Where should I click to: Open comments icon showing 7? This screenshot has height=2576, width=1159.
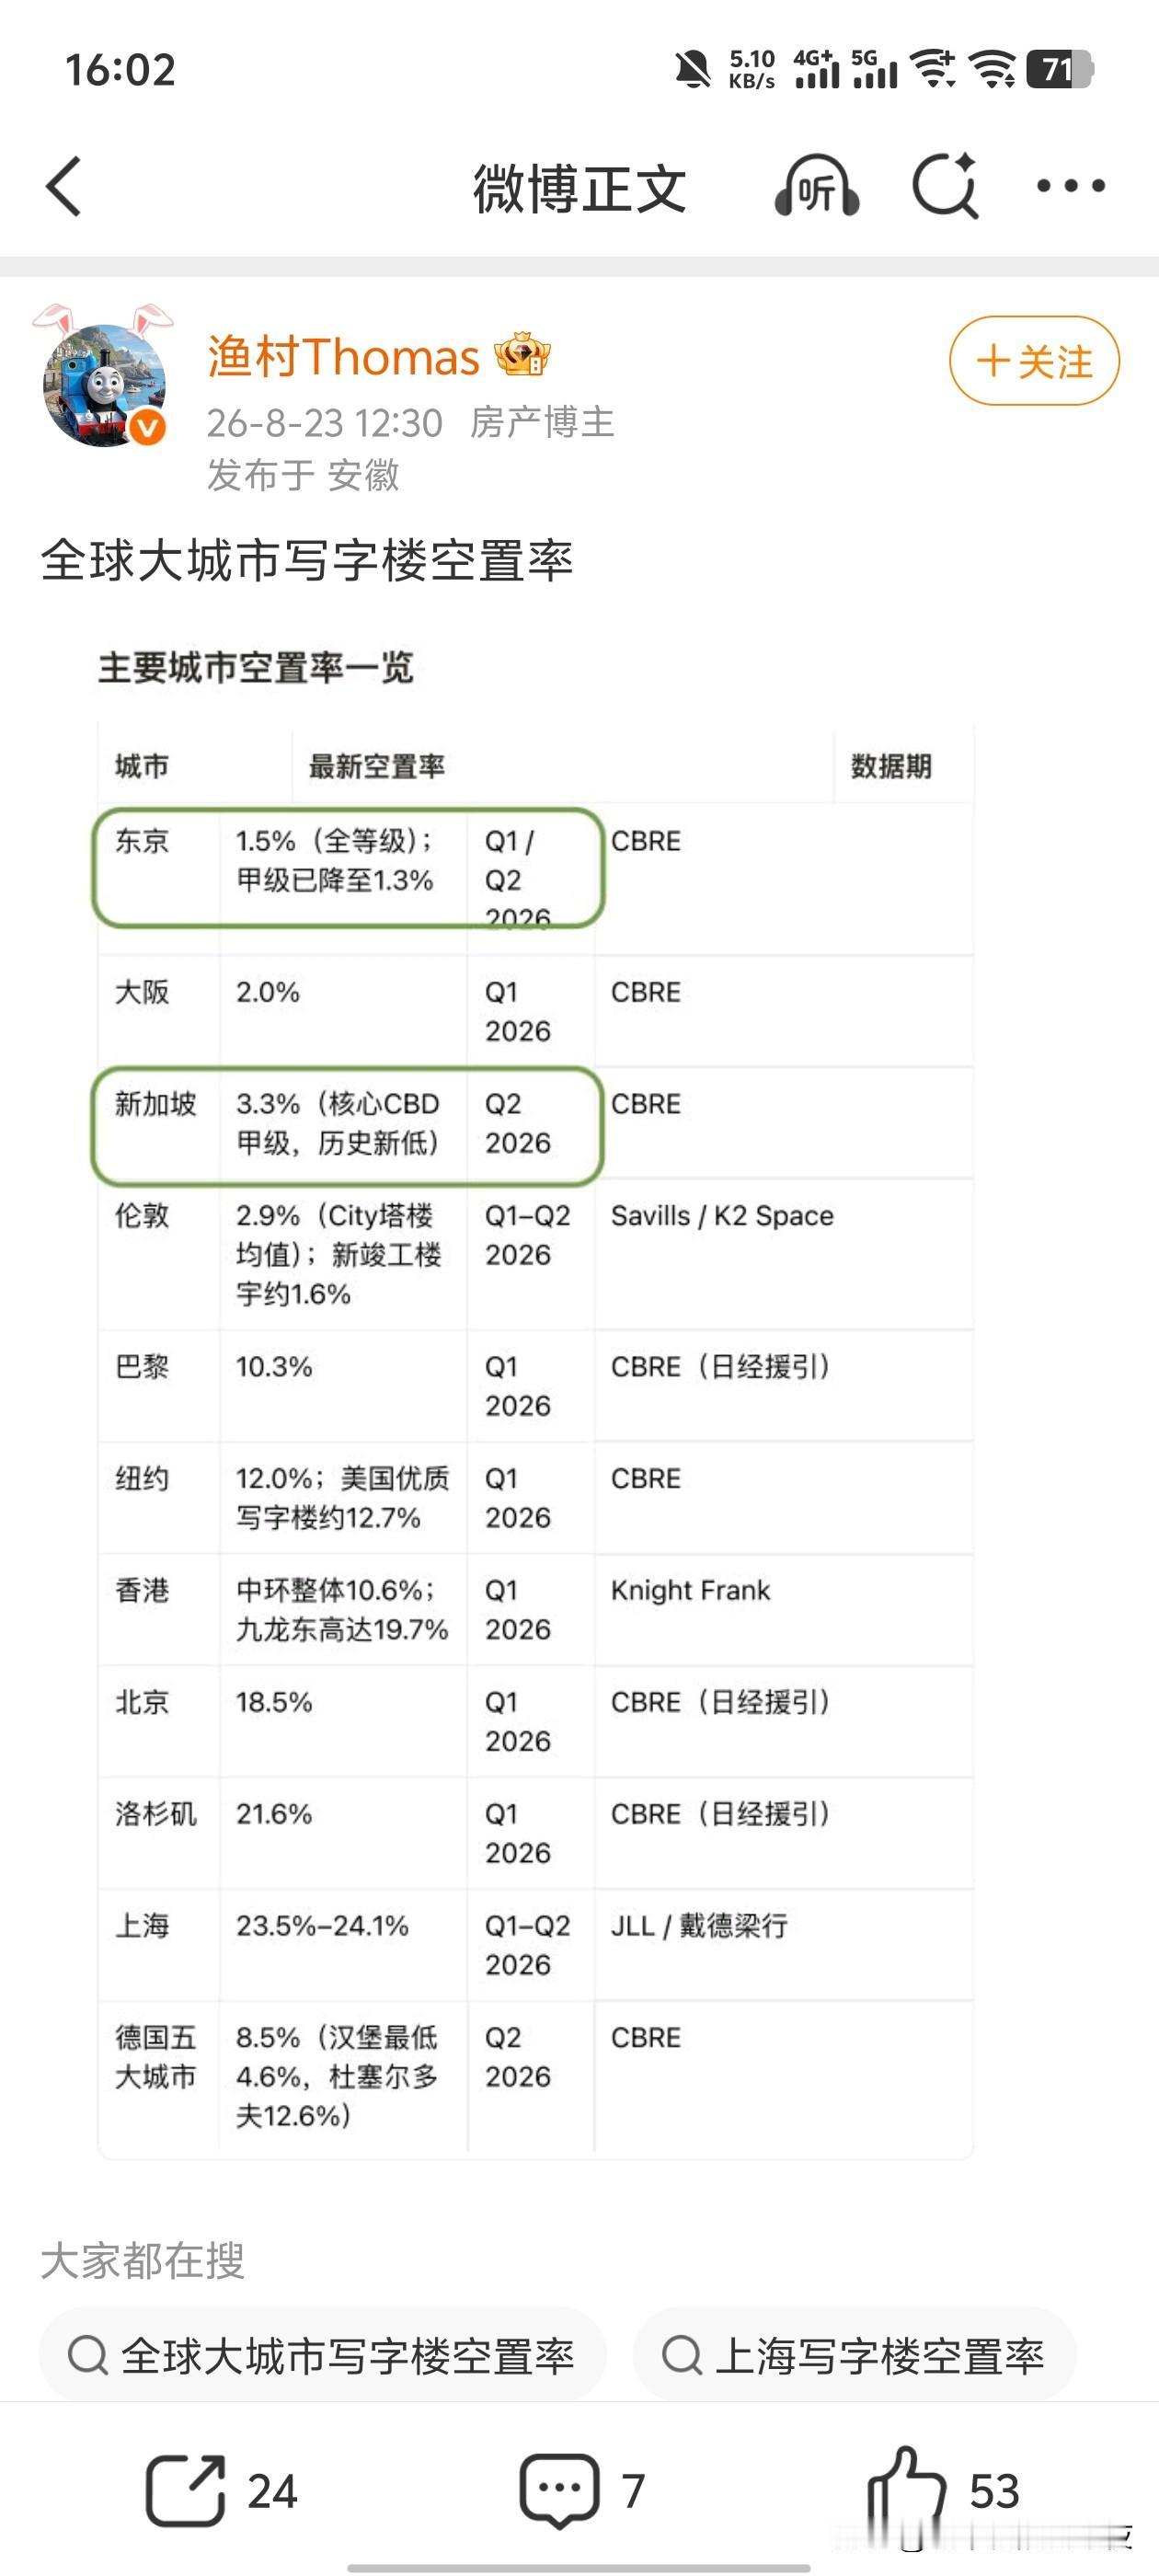click(x=582, y=2490)
